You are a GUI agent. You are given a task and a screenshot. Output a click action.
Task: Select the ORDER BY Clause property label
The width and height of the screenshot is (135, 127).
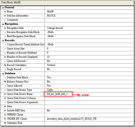[17, 119]
